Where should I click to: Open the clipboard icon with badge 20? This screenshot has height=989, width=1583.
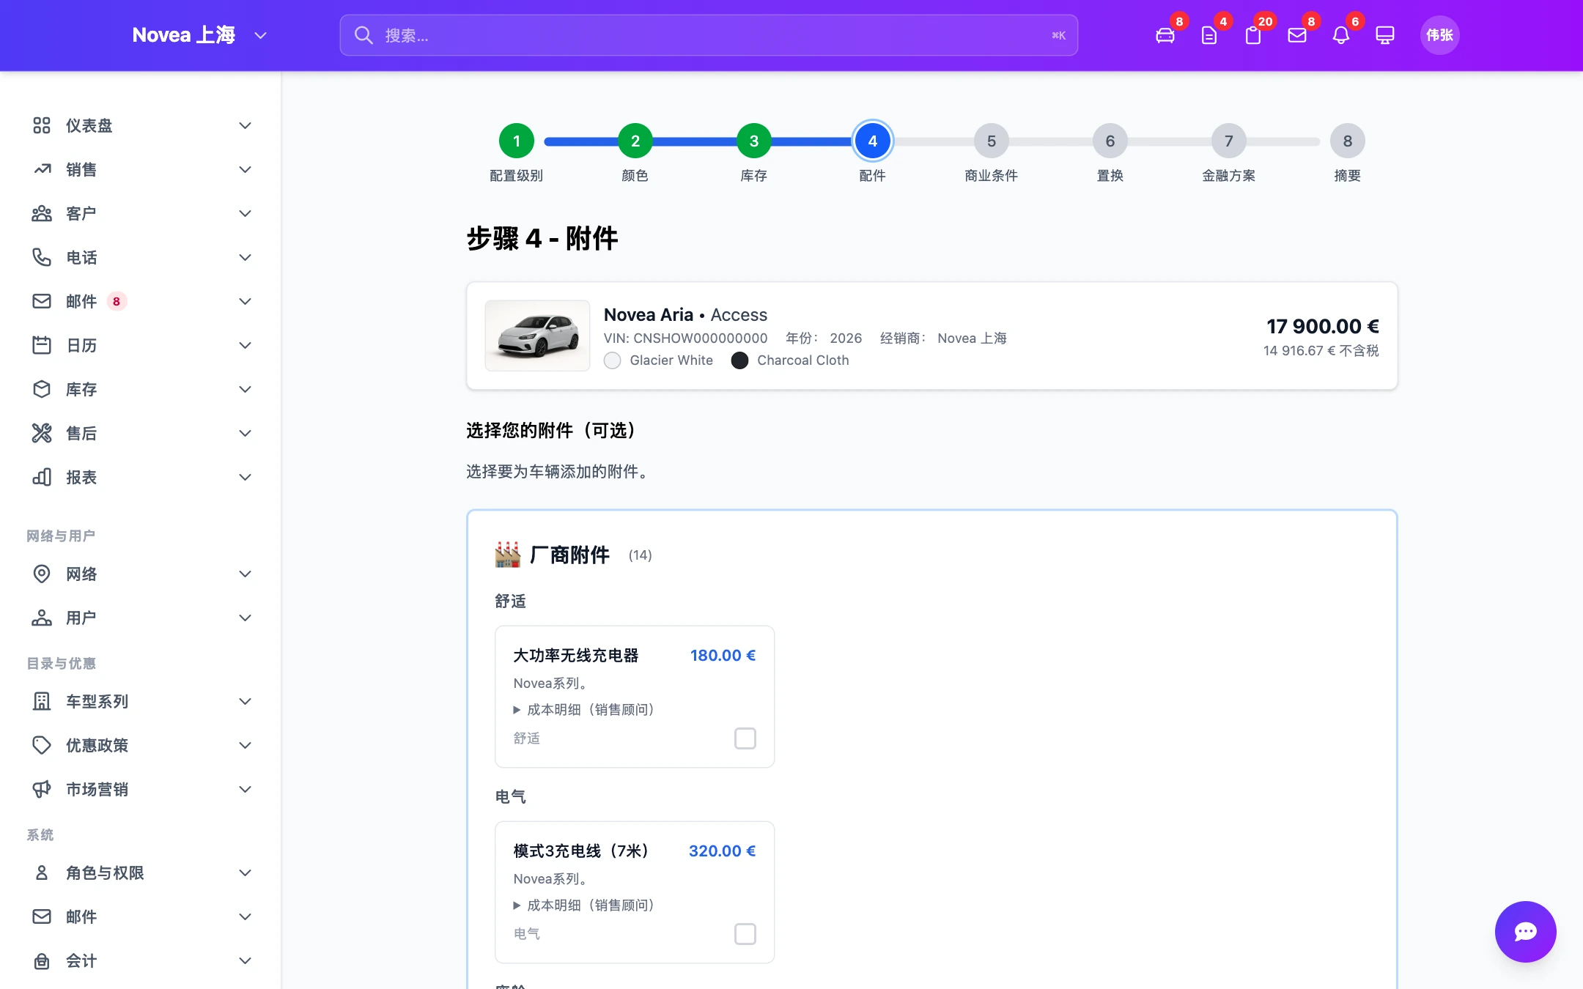pyautogui.click(x=1253, y=35)
